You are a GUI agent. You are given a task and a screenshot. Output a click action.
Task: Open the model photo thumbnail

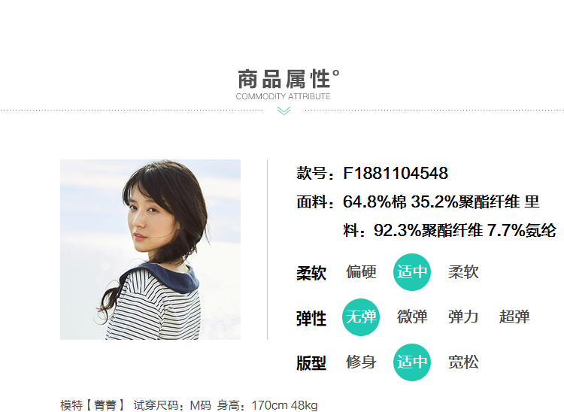pos(150,250)
